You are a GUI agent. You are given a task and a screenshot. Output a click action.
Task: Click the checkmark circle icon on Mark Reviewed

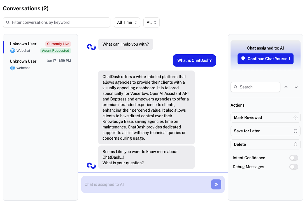click(296, 118)
